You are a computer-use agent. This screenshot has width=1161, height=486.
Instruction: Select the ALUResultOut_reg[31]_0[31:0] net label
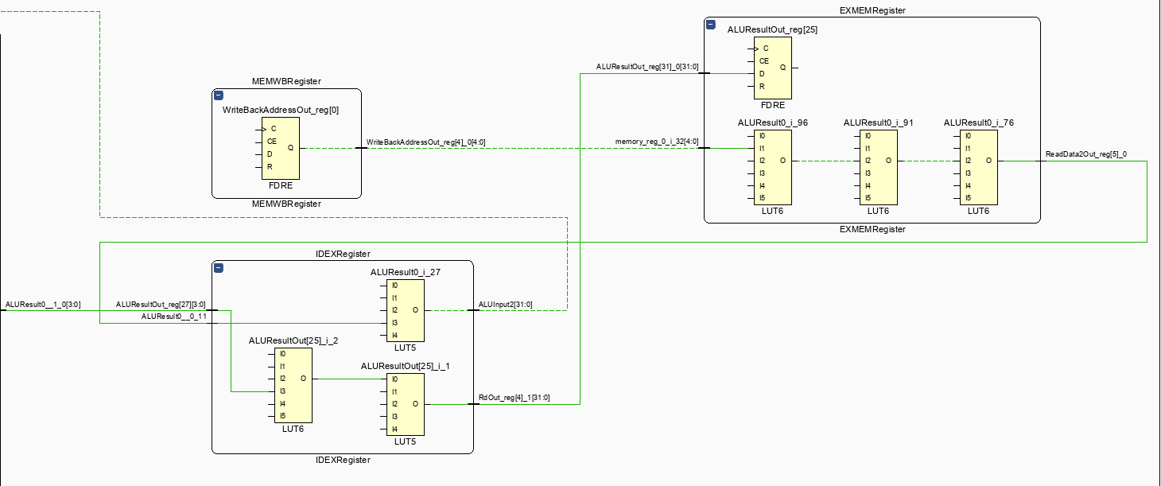(x=647, y=68)
